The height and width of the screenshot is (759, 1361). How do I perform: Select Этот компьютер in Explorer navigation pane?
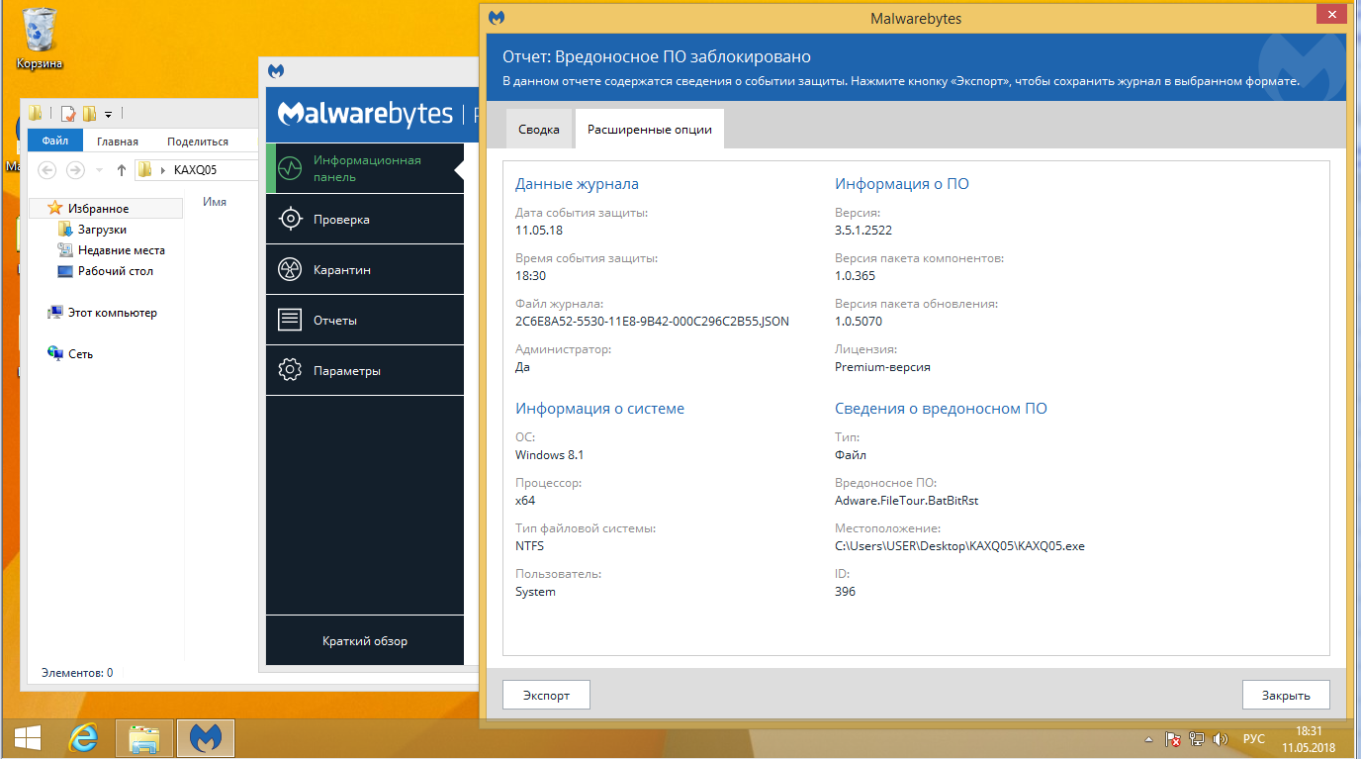pos(113,313)
